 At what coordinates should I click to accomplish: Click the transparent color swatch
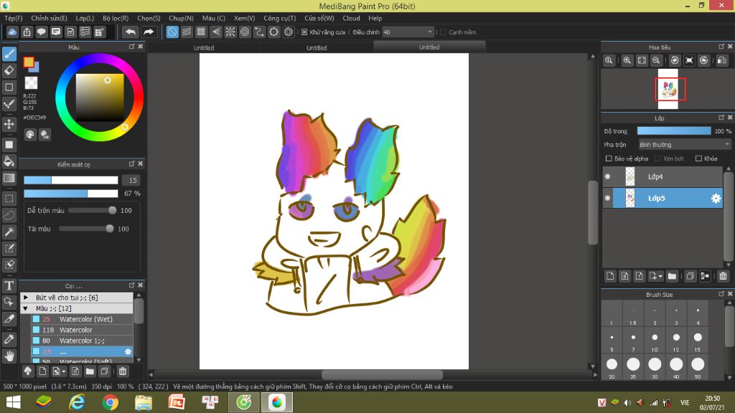coord(31,83)
